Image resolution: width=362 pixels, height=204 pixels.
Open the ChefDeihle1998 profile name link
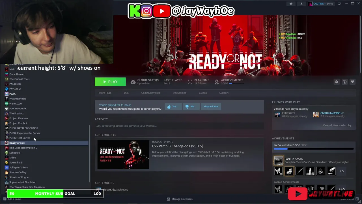[x=330, y=113]
